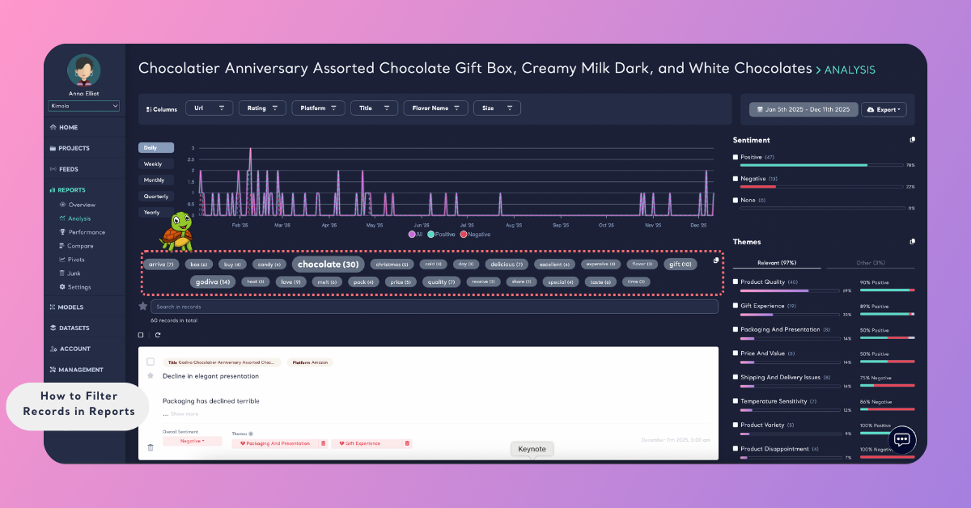971x508 pixels.
Task: Copy the keyword cloud icon
Action: [716, 260]
